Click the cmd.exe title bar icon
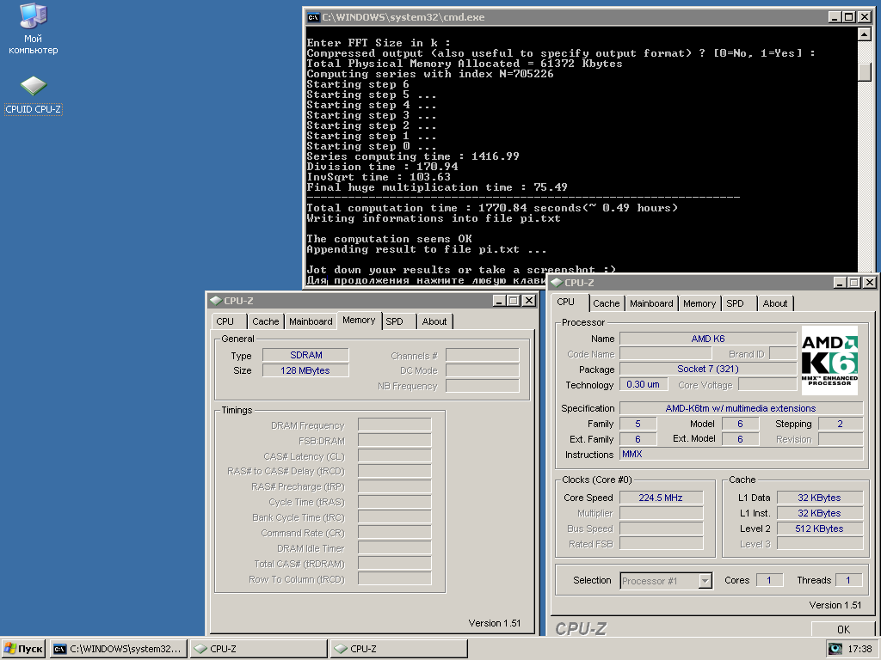 [313, 17]
